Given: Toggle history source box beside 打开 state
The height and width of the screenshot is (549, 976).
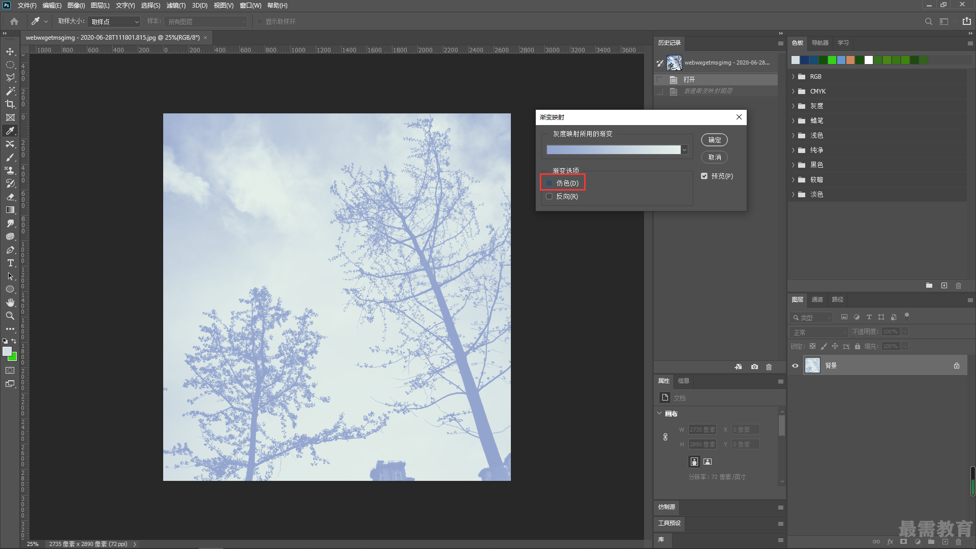Looking at the screenshot, I should click(x=660, y=80).
